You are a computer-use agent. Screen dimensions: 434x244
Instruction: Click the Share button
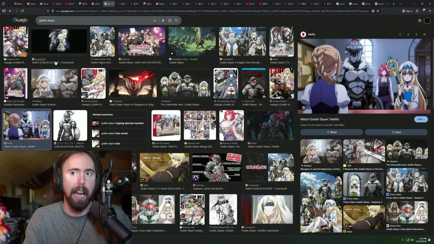[332, 132]
